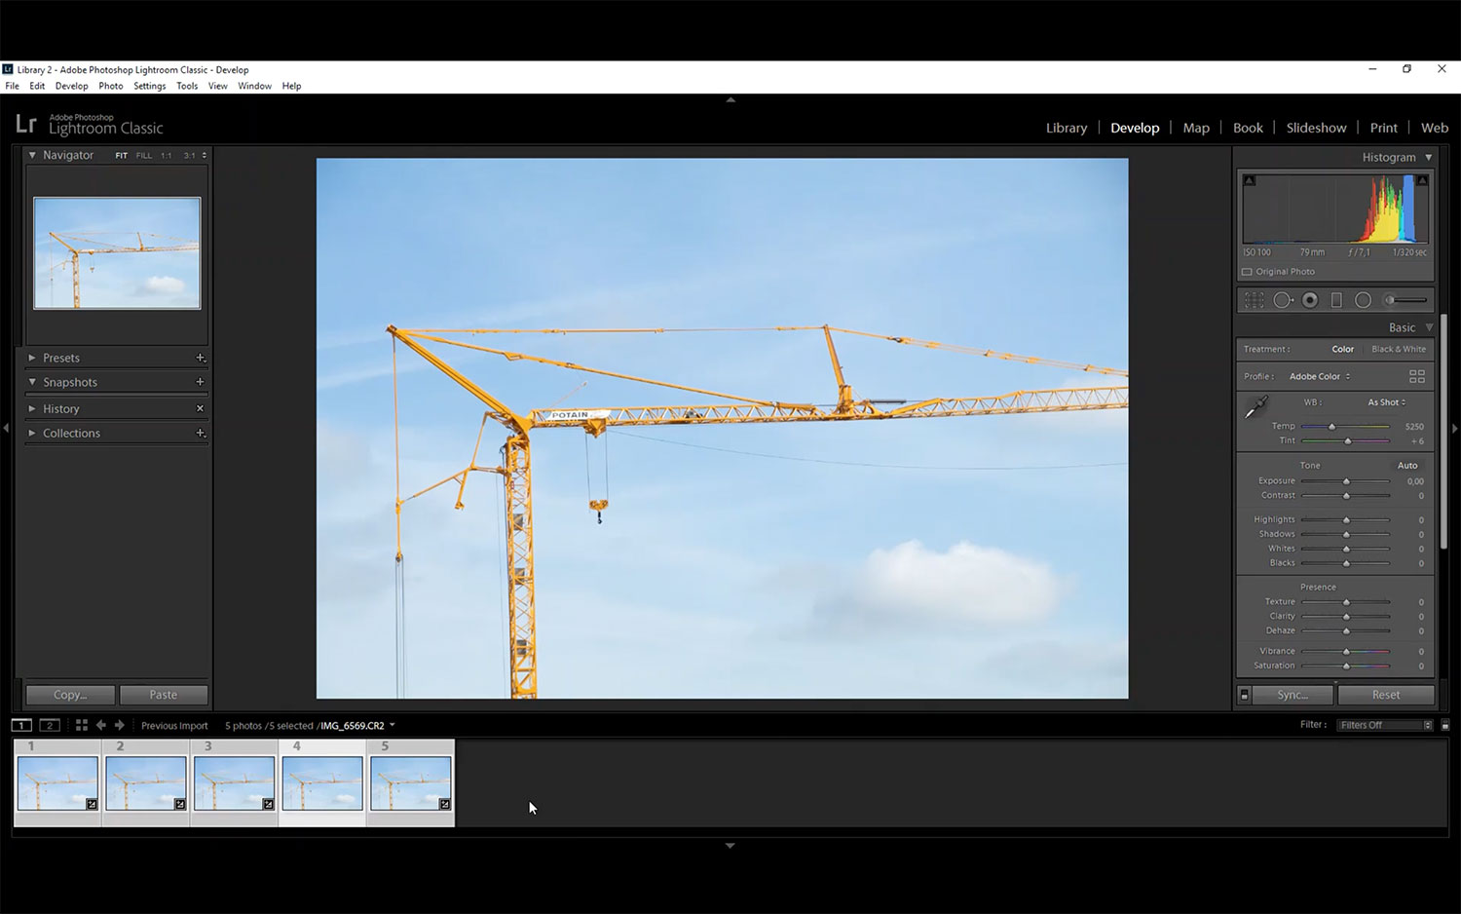Pick the White Balance eyedropper tool
This screenshot has height=914, width=1461.
1256,407
